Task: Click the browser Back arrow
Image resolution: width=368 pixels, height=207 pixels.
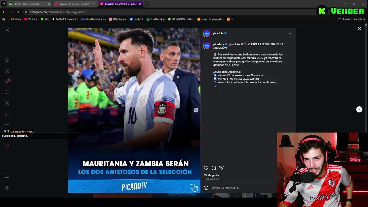Action: pyautogui.click(x=4, y=12)
